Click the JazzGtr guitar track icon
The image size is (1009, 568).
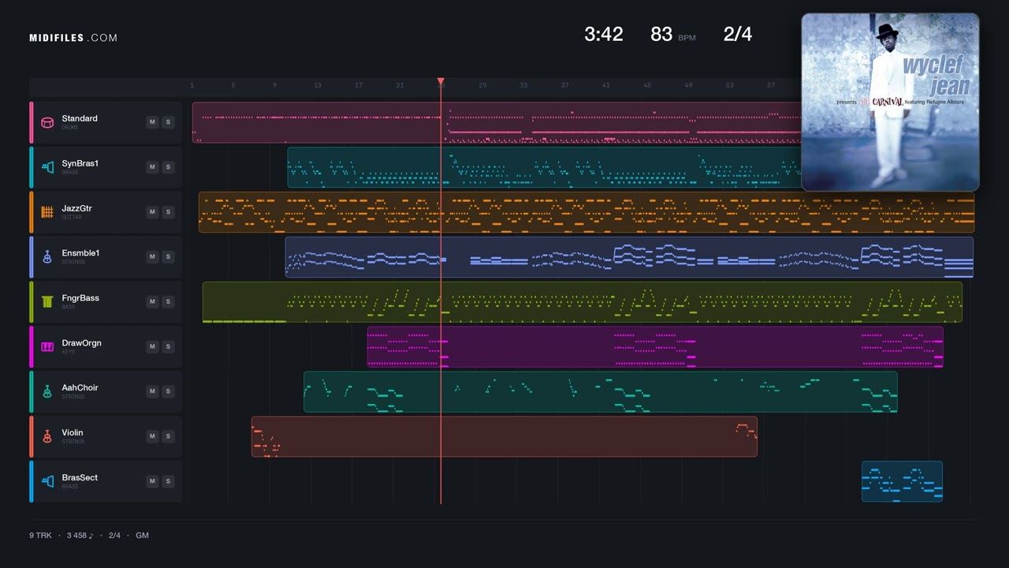[x=47, y=212]
